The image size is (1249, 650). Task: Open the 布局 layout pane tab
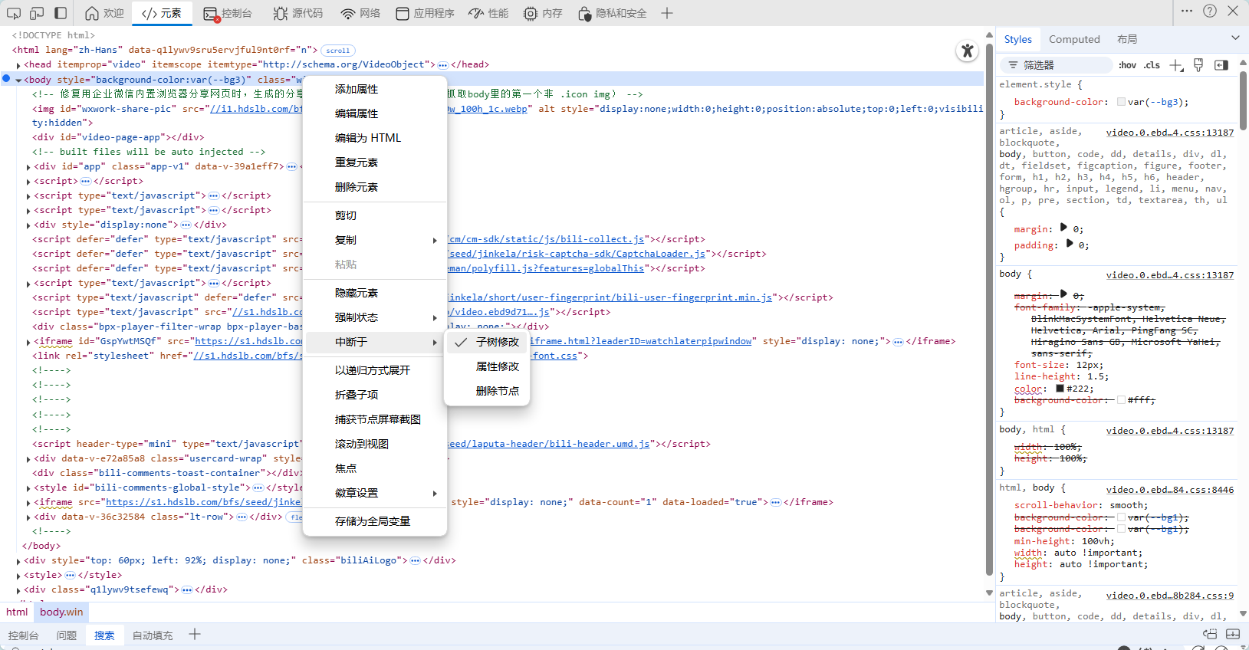(1127, 39)
